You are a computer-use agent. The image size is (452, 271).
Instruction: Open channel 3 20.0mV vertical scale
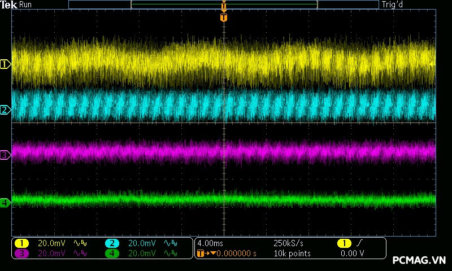pyautogui.click(x=51, y=253)
